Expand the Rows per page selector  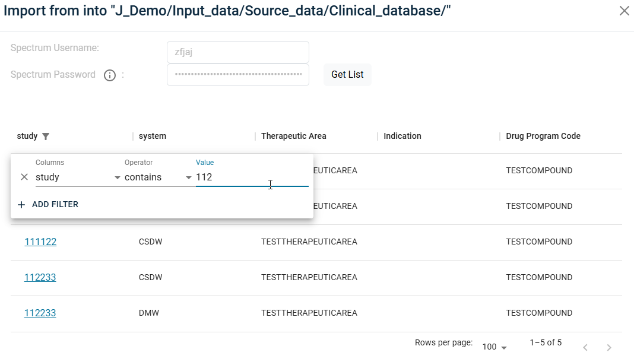coord(494,347)
